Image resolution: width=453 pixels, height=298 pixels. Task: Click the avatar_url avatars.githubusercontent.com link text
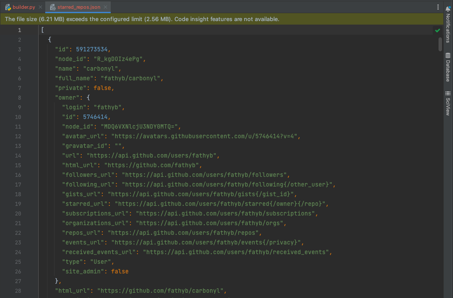(x=204, y=136)
